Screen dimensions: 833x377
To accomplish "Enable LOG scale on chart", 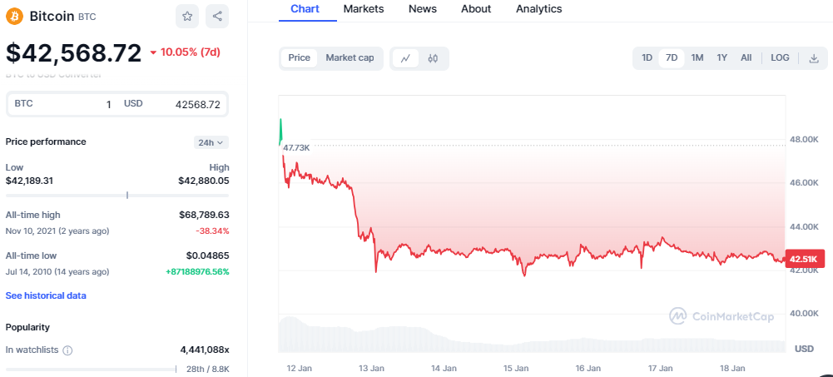I will (780, 57).
